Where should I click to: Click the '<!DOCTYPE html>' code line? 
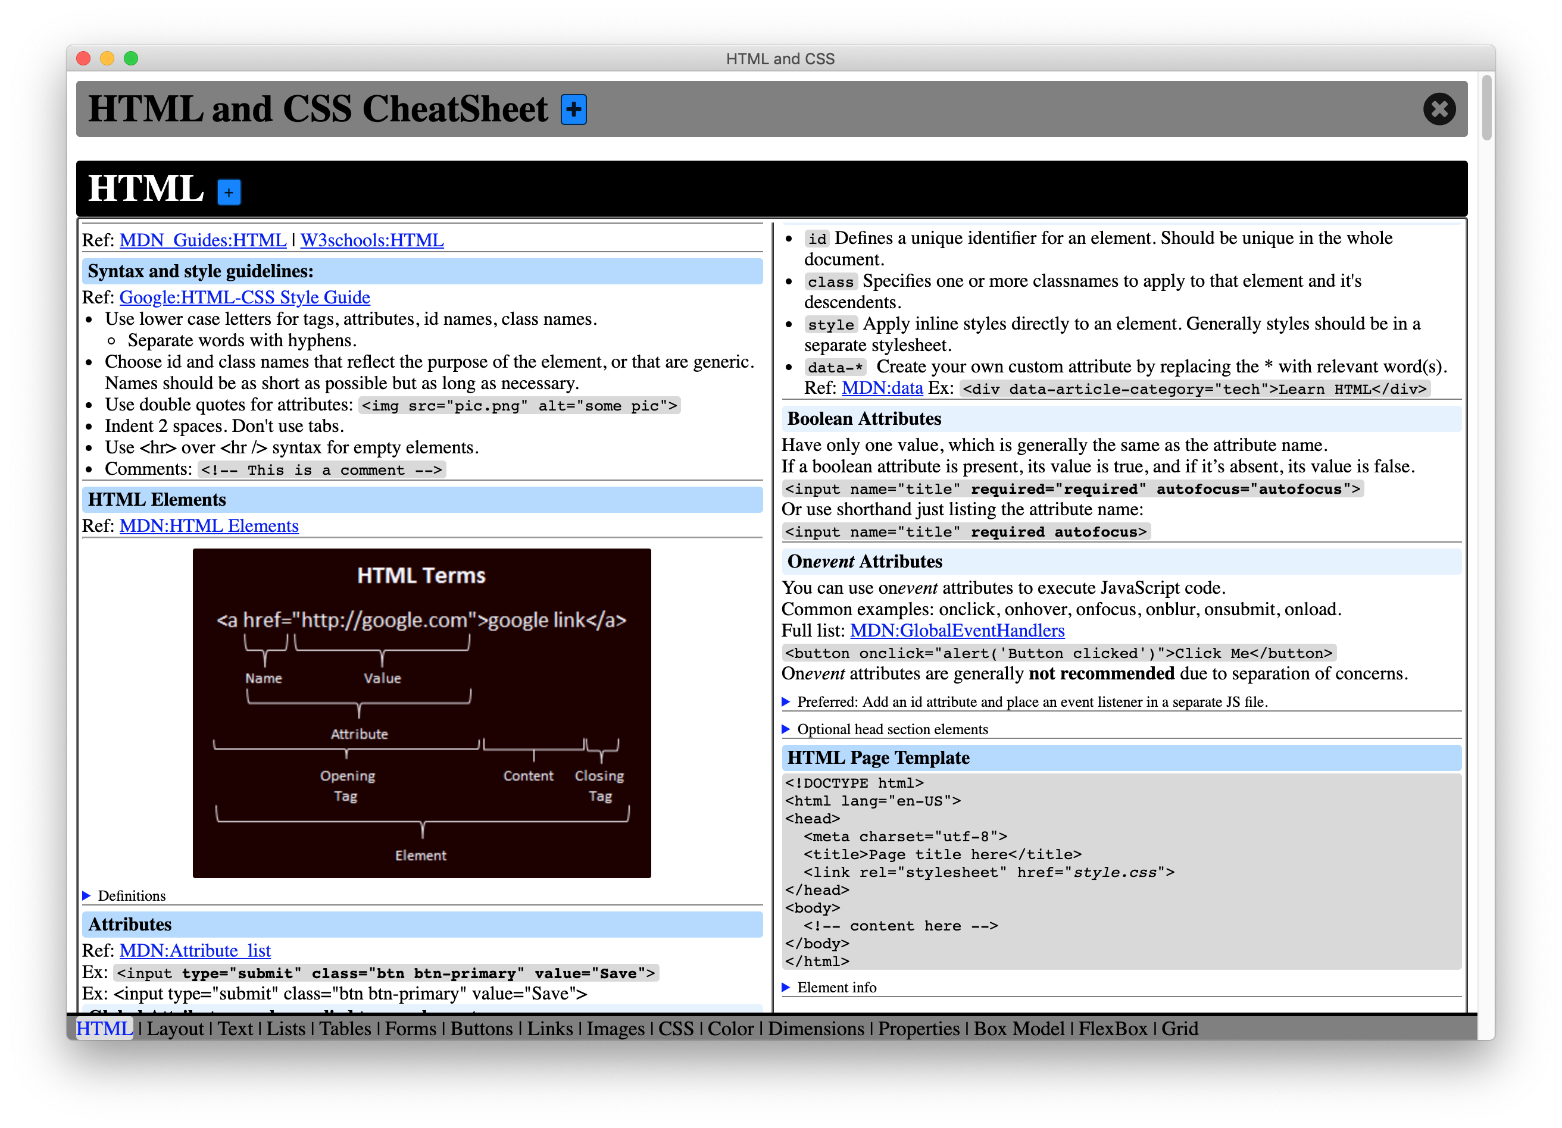pyautogui.click(x=854, y=782)
